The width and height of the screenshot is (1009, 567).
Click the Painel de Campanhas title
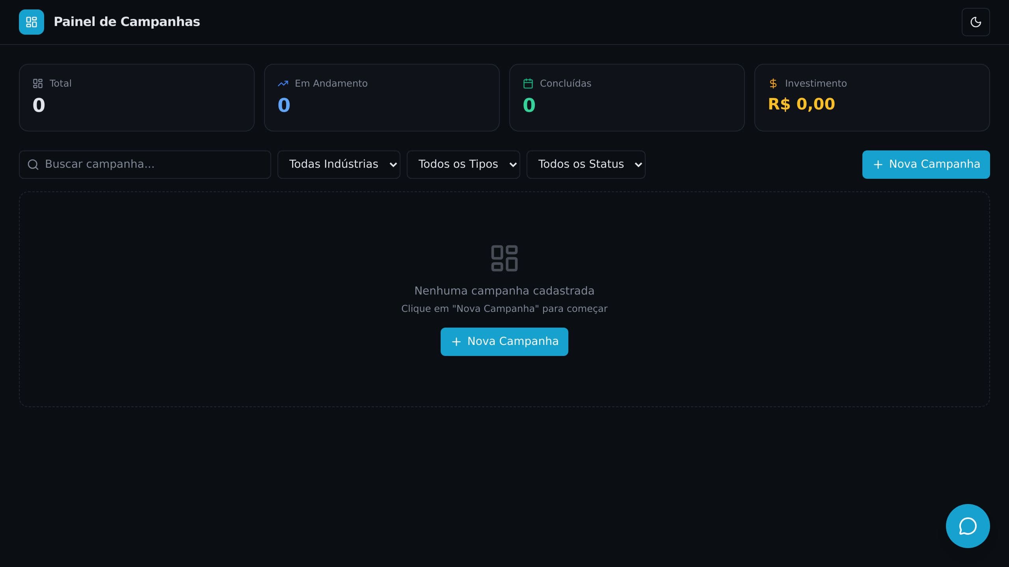coord(127,22)
